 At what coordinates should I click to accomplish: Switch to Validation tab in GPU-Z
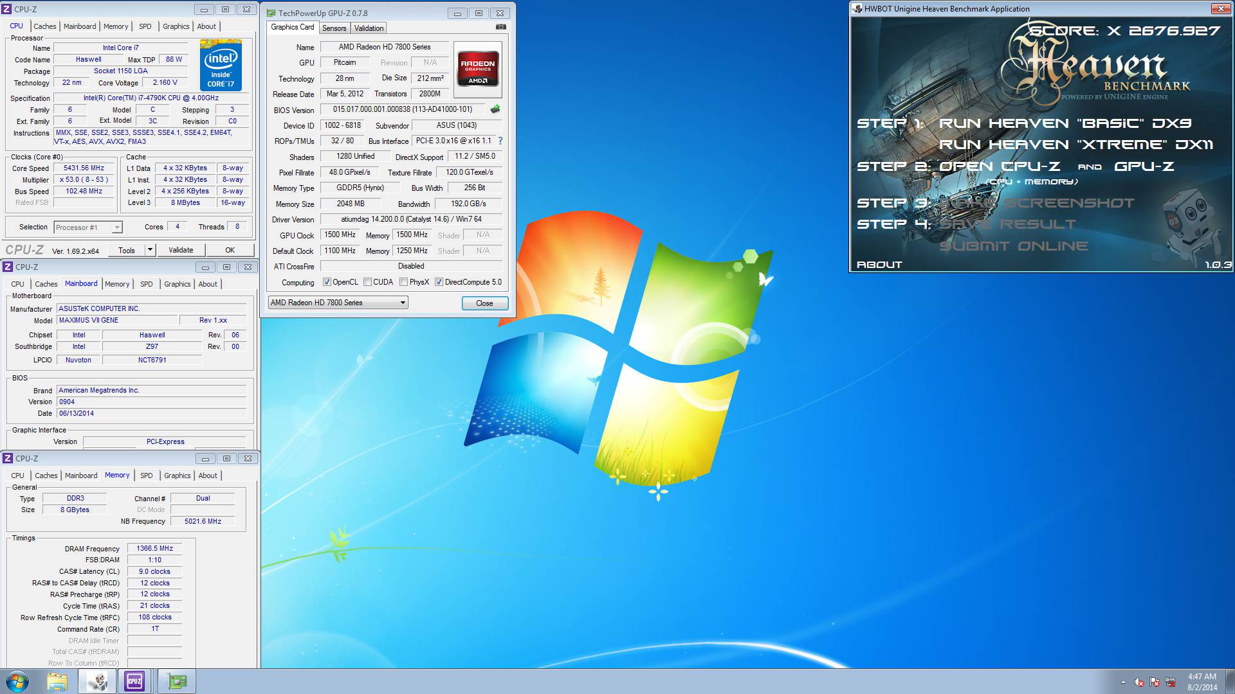tap(369, 28)
